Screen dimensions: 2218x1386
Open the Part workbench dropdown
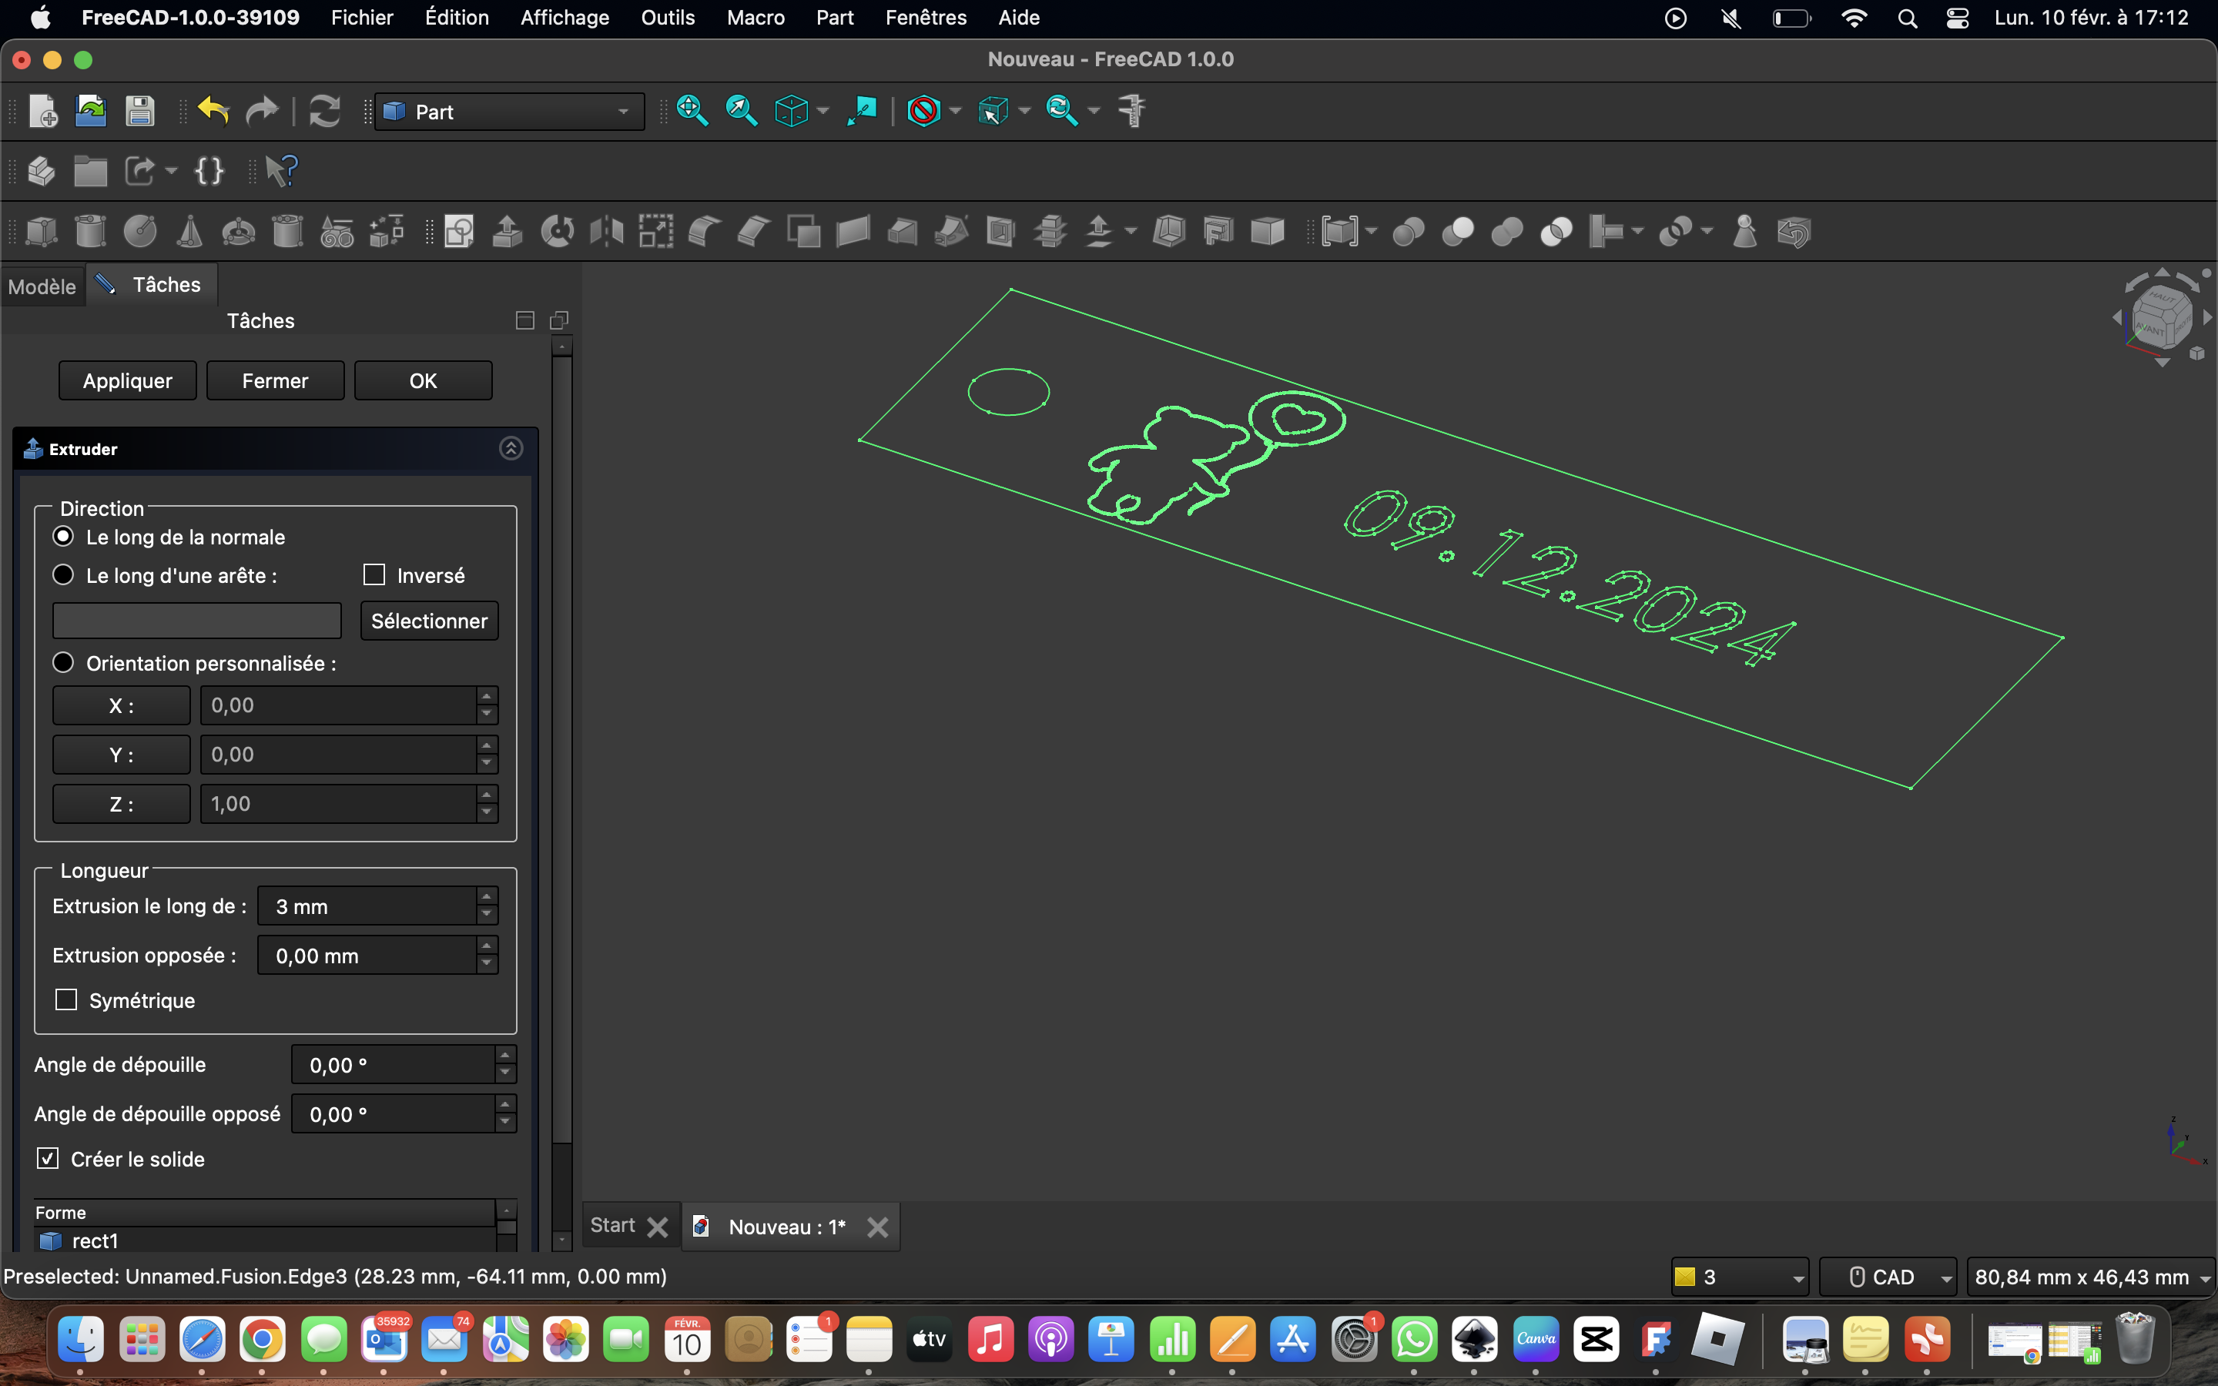point(510,112)
